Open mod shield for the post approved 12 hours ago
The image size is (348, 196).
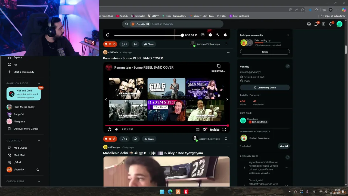(x=226, y=44)
